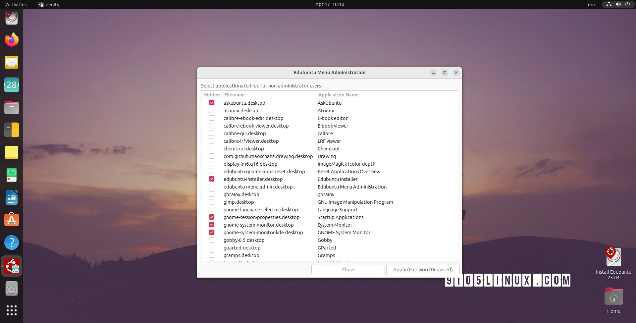Click the Language Support application name
636x323 pixels.
tap(338, 210)
